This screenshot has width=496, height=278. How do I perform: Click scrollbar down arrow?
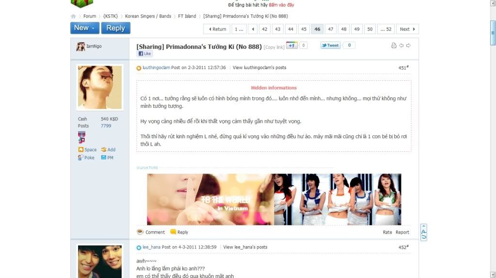(x=493, y=275)
